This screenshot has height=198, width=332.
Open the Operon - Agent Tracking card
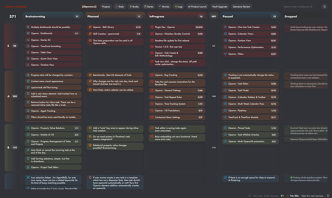(x=53, y=111)
